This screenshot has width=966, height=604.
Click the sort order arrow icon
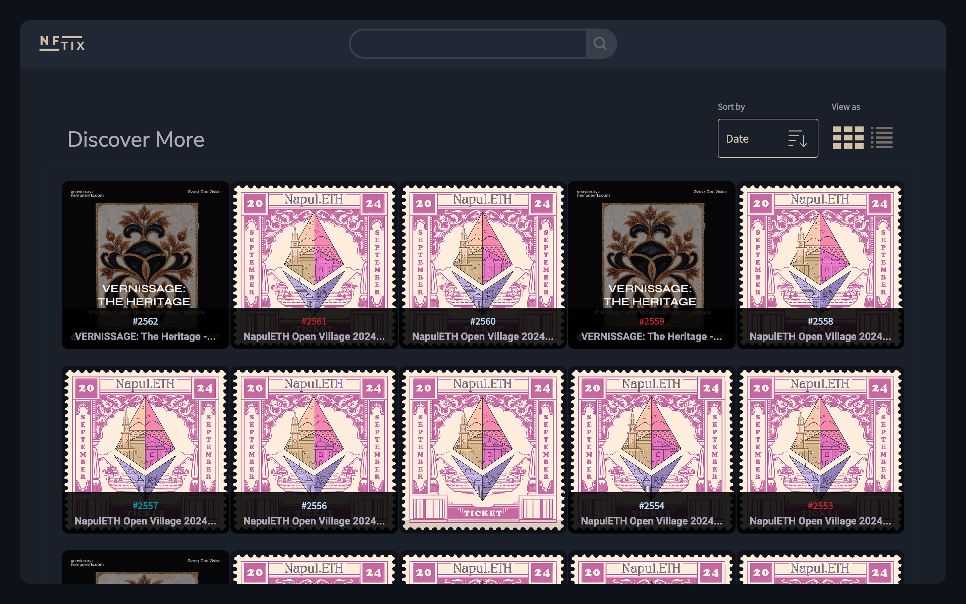point(797,139)
